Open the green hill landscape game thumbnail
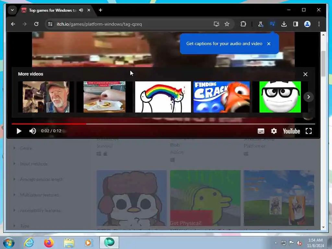Screen dimensions: 332x249 pos(279,198)
